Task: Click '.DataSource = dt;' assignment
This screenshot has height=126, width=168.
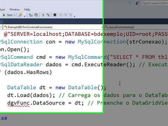Action: pyautogui.click(x=57, y=103)
